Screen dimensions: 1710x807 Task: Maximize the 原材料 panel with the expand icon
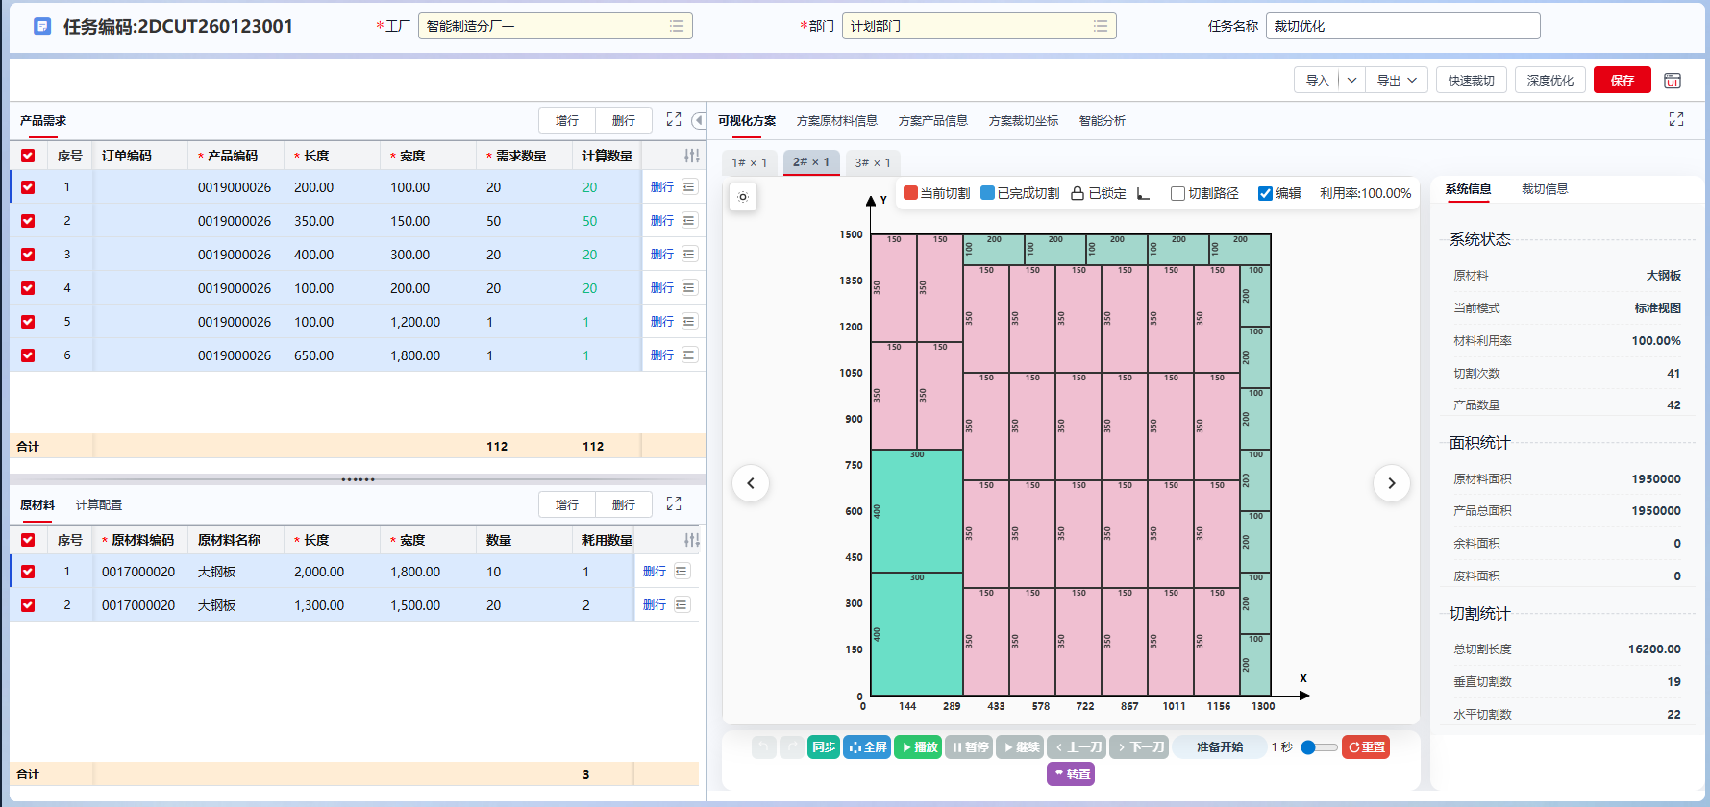(674, 504)
